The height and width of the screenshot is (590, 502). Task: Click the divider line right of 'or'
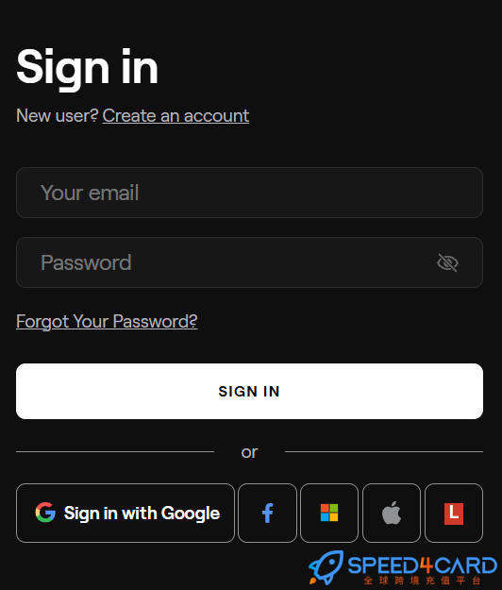(384, 451)
